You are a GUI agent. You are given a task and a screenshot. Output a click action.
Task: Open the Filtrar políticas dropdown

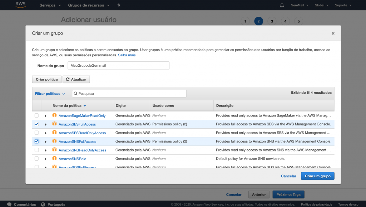tap(50, 93)
